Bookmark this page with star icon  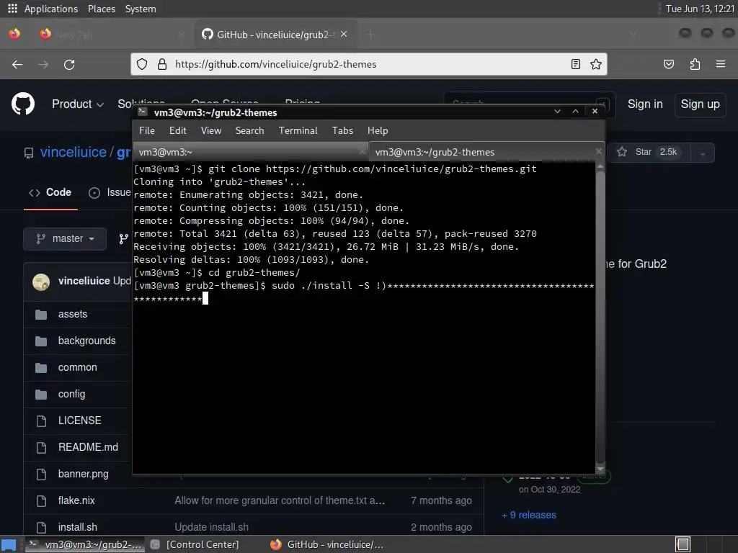(x=596, y=64)
